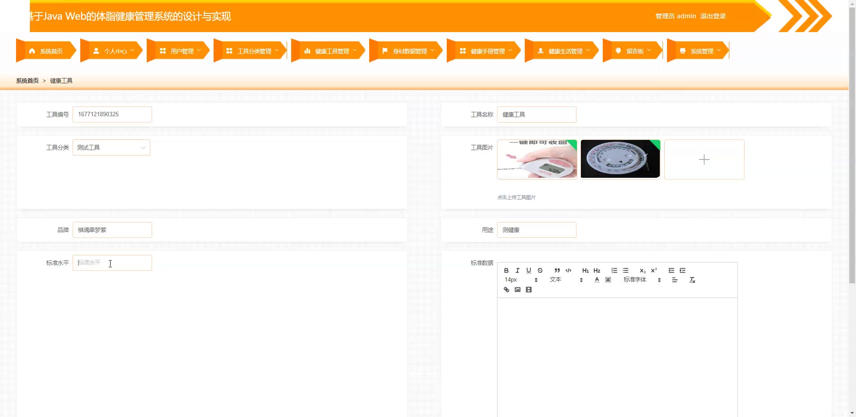This screenshot has height=417, width=856.
Task: Open the text alignment options
Action: (675, 280)
